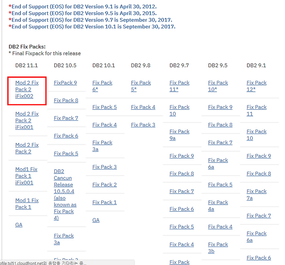Open DB2 10.5 Fix Pack 7 link

click(66, 118)
